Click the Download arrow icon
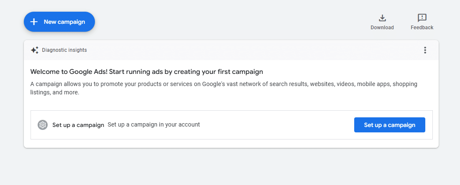 382,18
